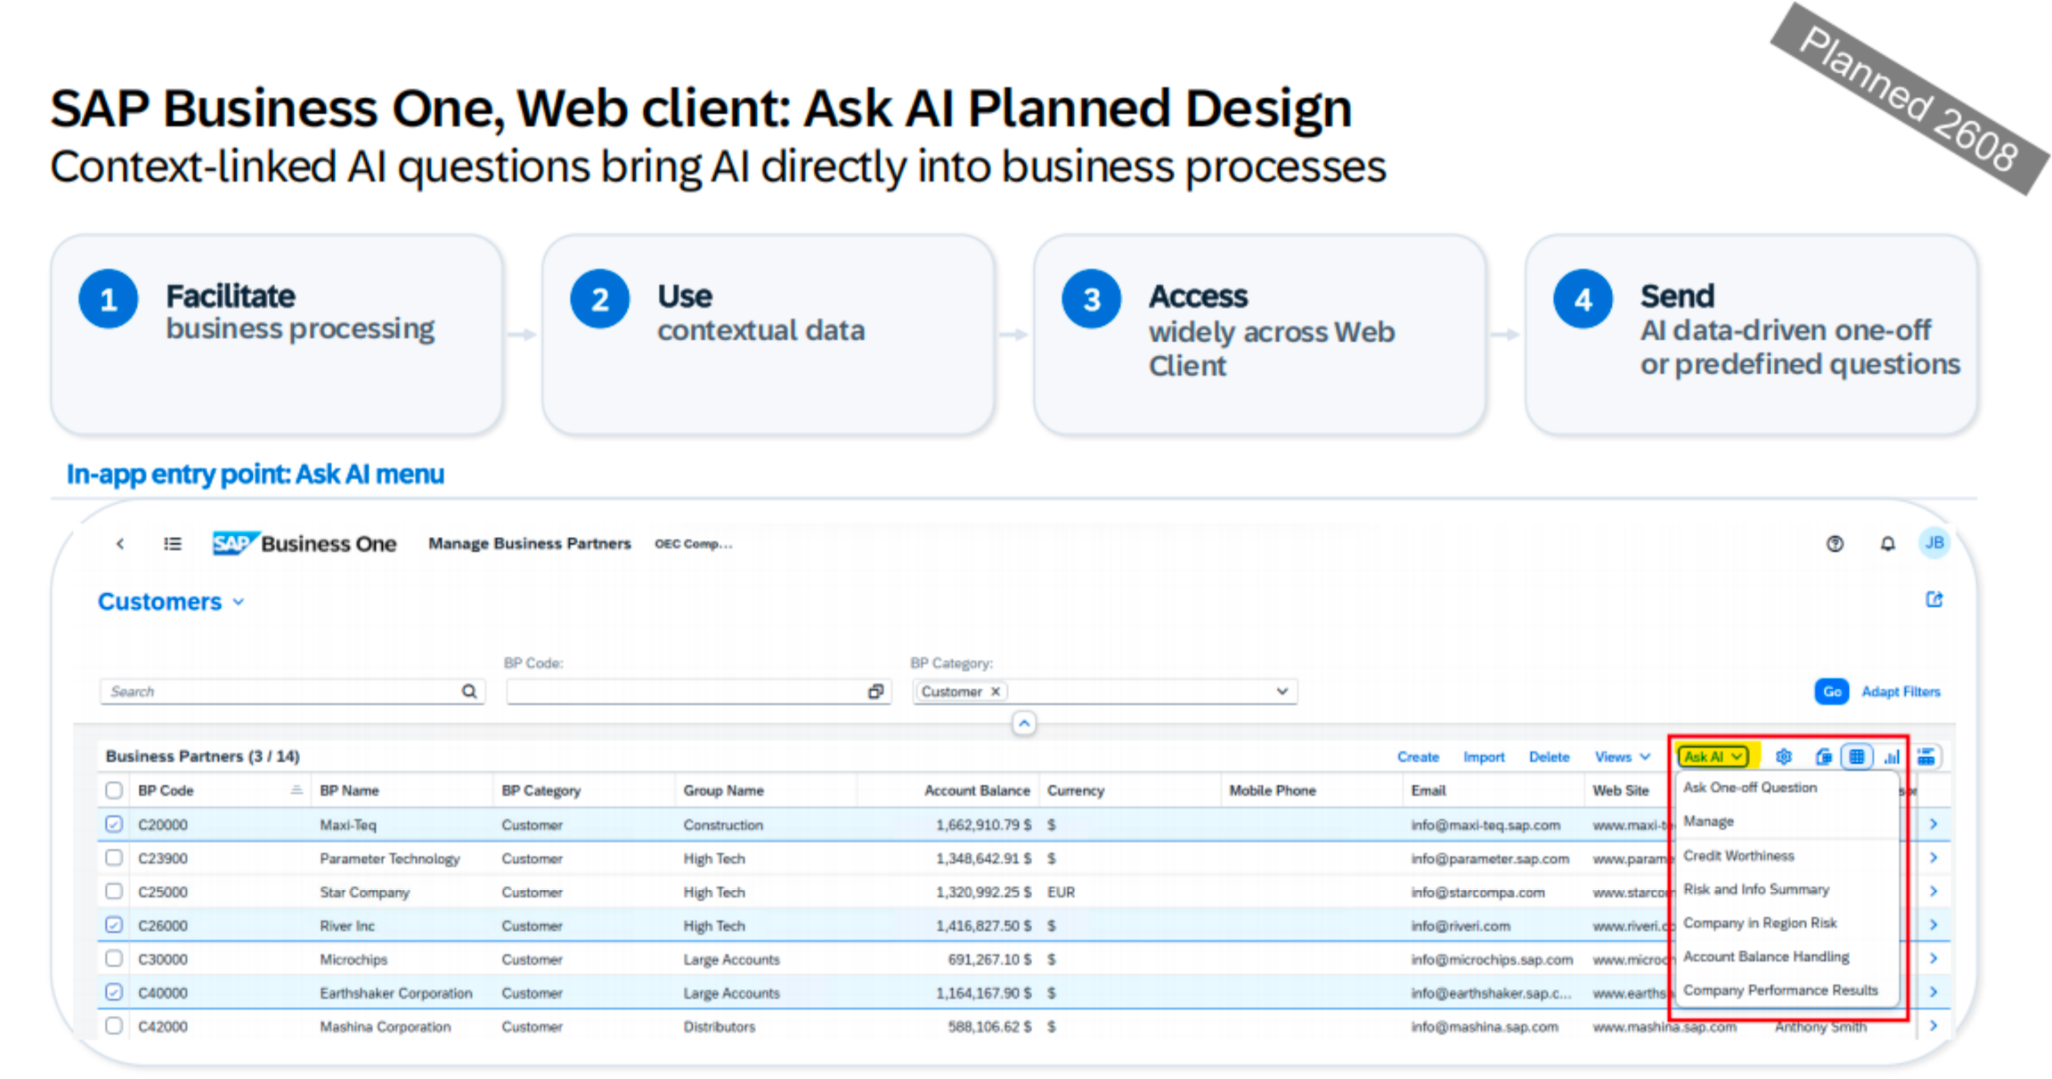Open the Adapt Filters link

pyautogui.click(x=1901, y=691)
